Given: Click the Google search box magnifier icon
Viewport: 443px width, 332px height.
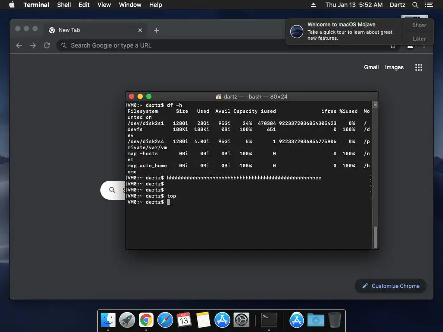Looking at the screenshot, I should 112,190.
